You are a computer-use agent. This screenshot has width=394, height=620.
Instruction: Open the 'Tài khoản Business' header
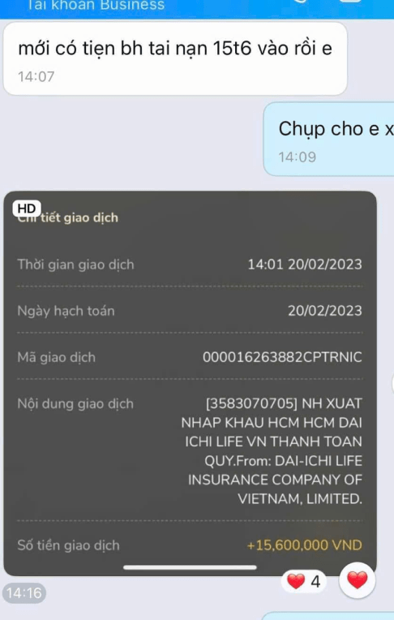pos(95,6)
